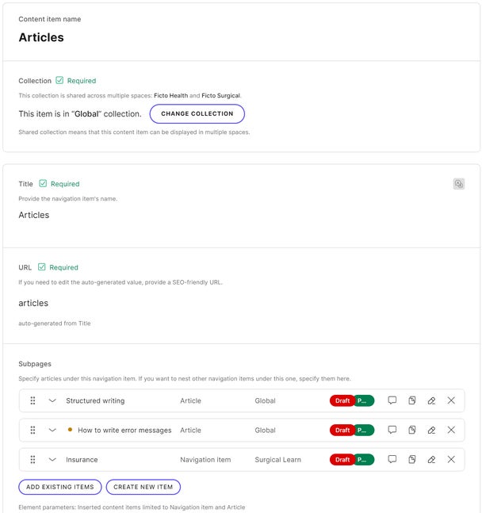This screenshot has width=482, height=513.
Task: Duplicate the How to write error messages item
Action: coord(412,430)
